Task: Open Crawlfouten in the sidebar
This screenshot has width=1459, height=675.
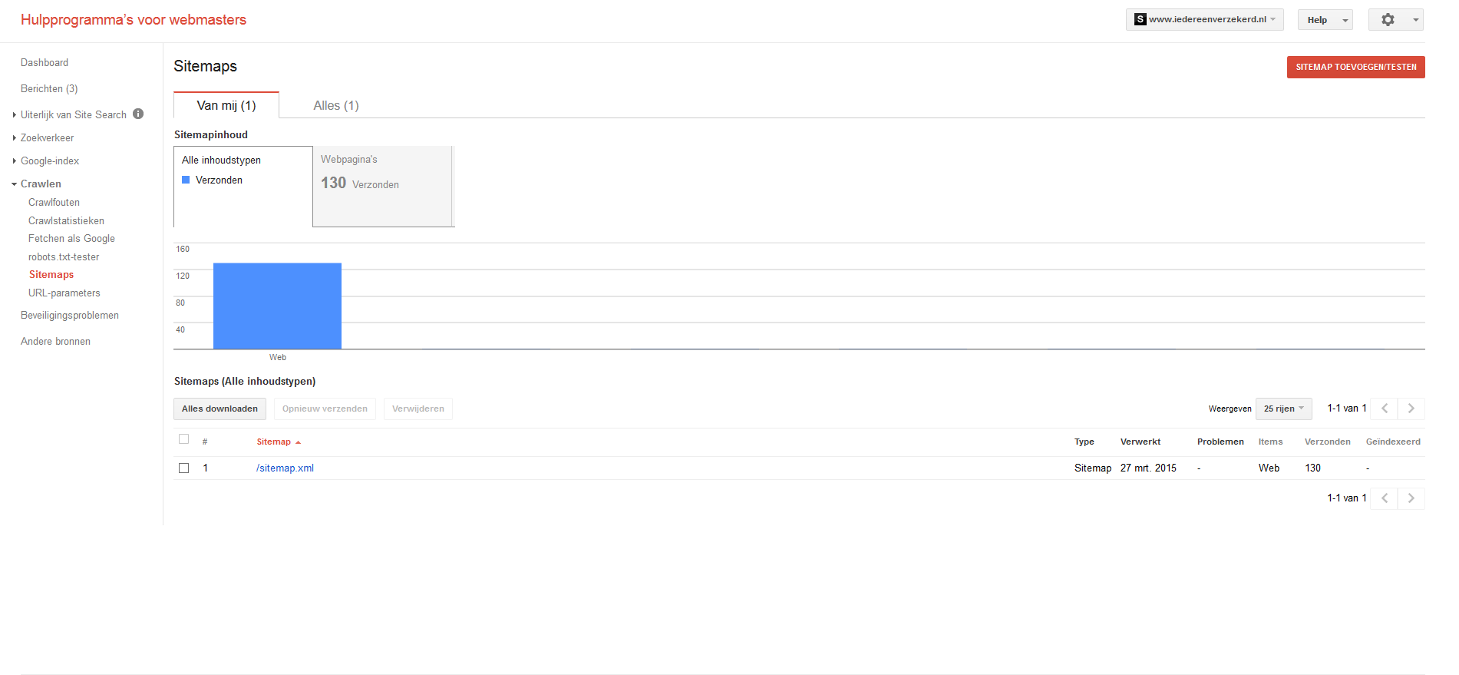Action: [54, 203]
